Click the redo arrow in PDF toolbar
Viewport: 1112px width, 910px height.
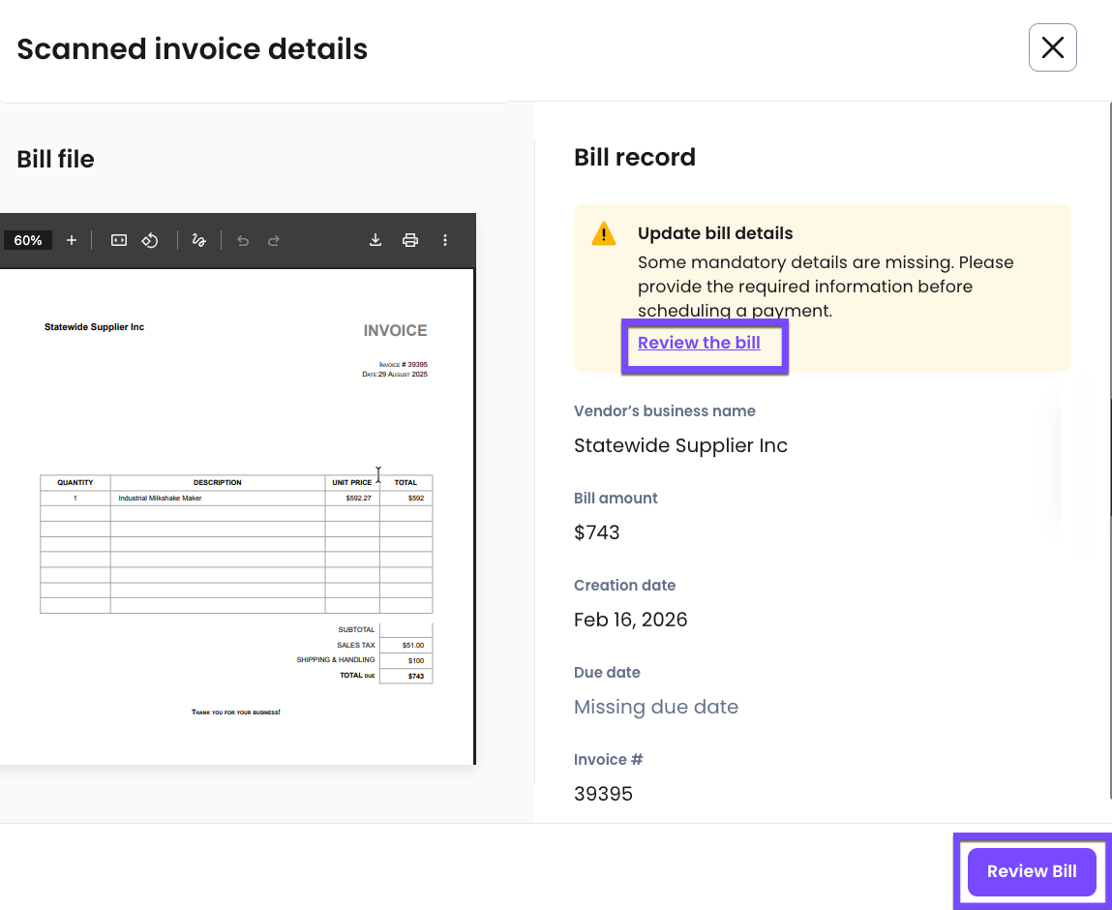[274, 240]
